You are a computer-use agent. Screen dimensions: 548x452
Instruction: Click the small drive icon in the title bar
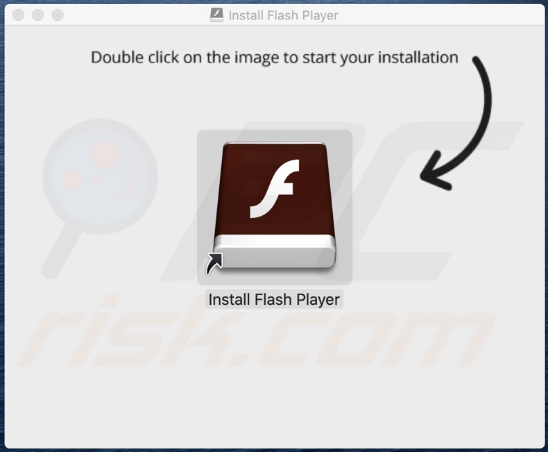pos(216,15)
